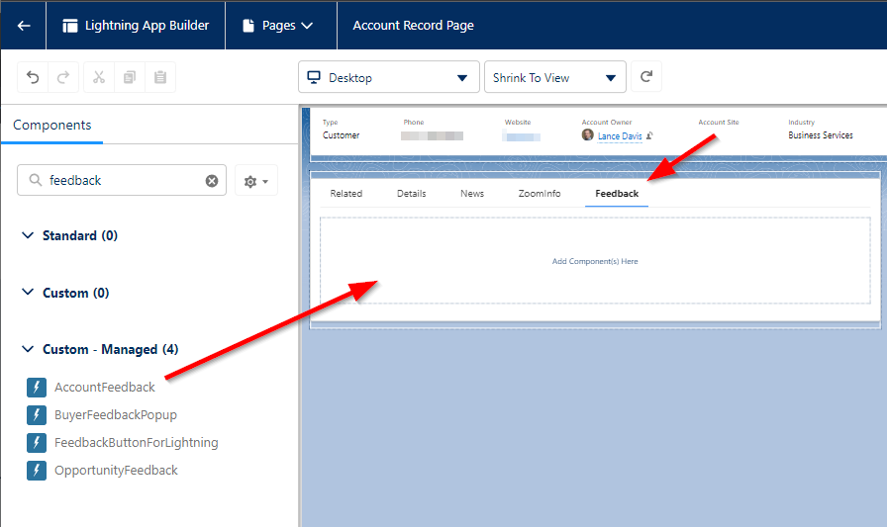Viewport: 887px width, 527px height.
Task: Select the BuyerFeedbackPopup component icon
Action: 37,414
